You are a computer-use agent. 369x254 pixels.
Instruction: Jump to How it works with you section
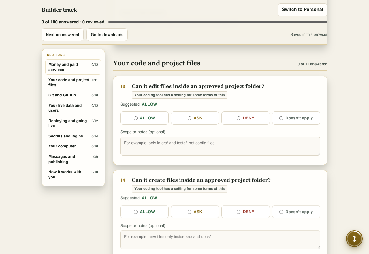click(73, 174)
